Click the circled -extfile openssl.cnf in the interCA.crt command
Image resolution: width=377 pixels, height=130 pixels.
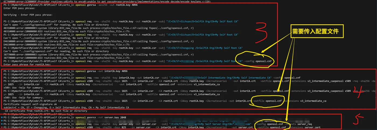pyautogui.click(x=267, y=101)
